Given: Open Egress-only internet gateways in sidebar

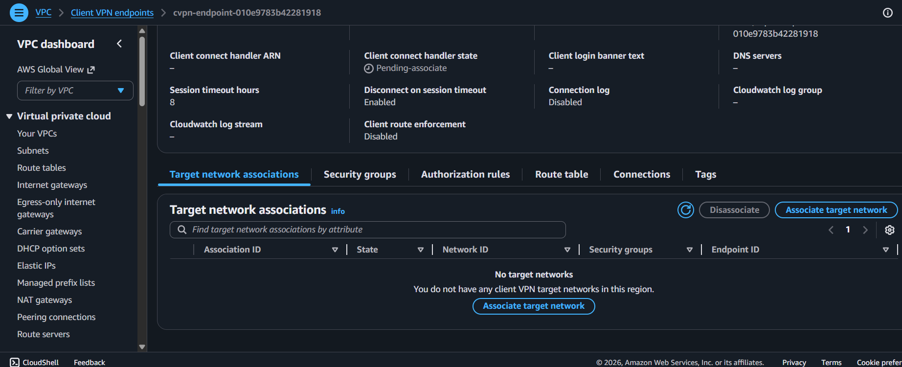Looking at the screenshot, I should (x=56, y=208).
